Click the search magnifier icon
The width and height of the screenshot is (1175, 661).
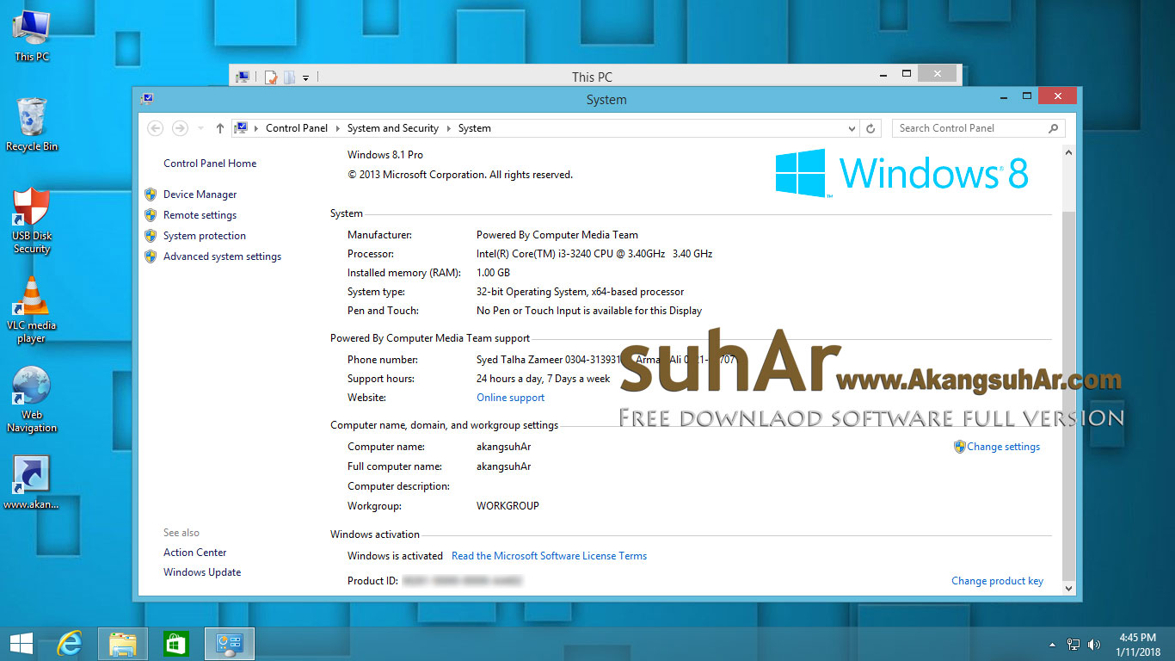[x=1054, y=128]
